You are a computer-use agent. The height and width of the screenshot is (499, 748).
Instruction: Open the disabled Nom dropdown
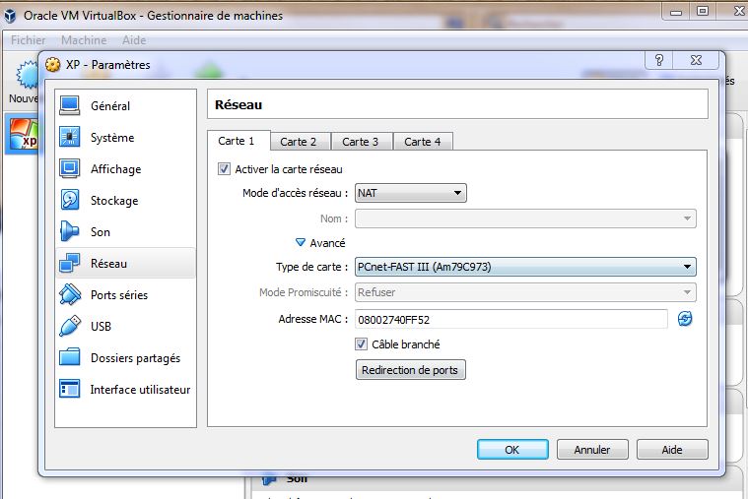(x=525, y=218)
